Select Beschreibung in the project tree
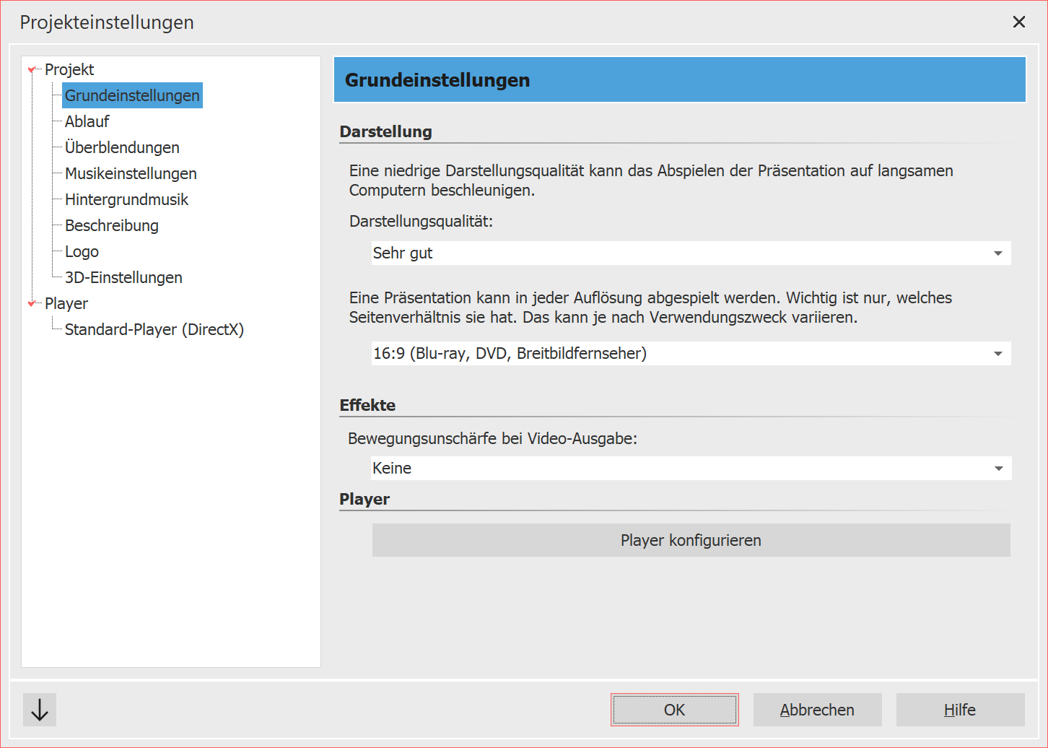Viewport: 1048px width, 748px height. point(111,225)
